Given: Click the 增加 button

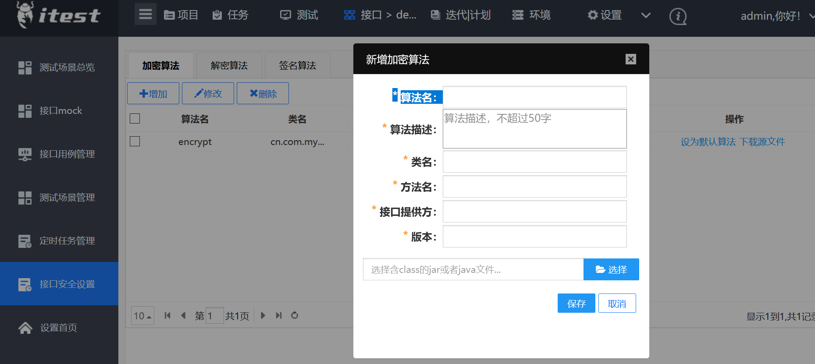Looking at the screenshot, I should click(x=153, y=93).
